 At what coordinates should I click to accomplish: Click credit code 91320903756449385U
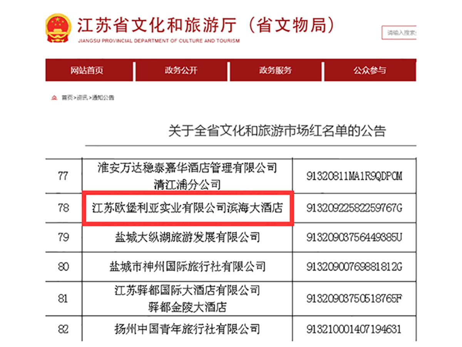click(x=354, y=238)
